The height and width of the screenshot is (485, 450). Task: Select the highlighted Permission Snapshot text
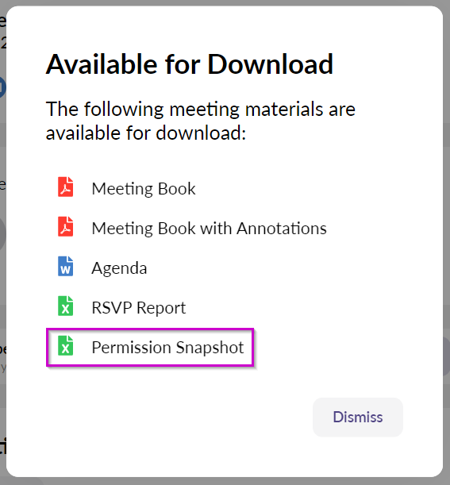167,347
